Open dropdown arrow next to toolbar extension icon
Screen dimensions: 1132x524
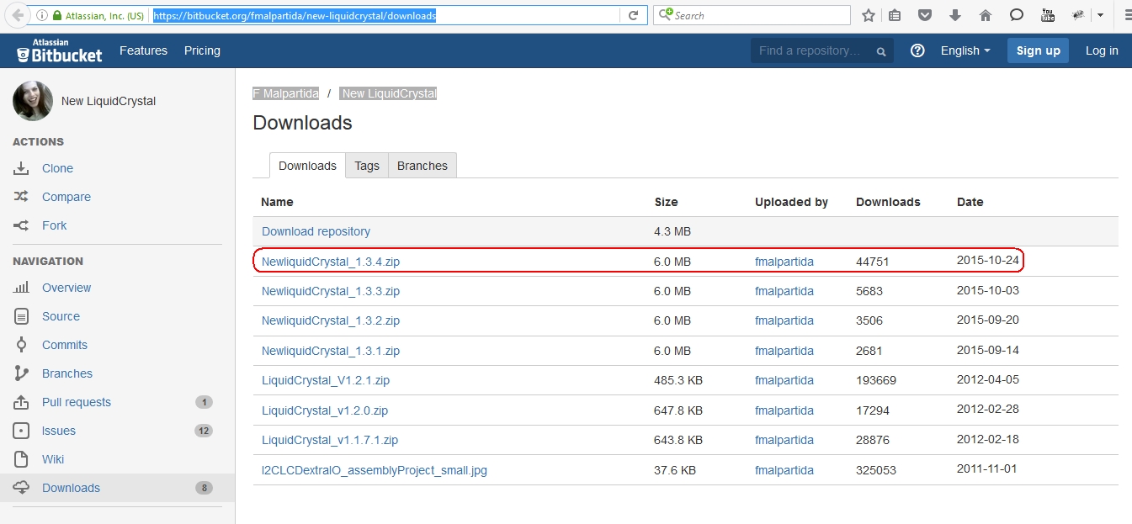tap(1100, 15)
